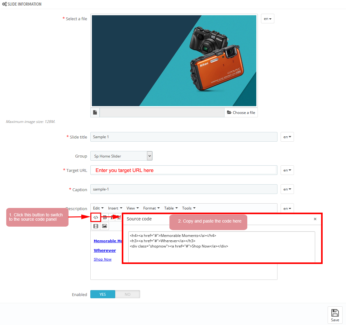Toggle bold formatting in description editor
The image size is (346, 325).
coord(105,217)
